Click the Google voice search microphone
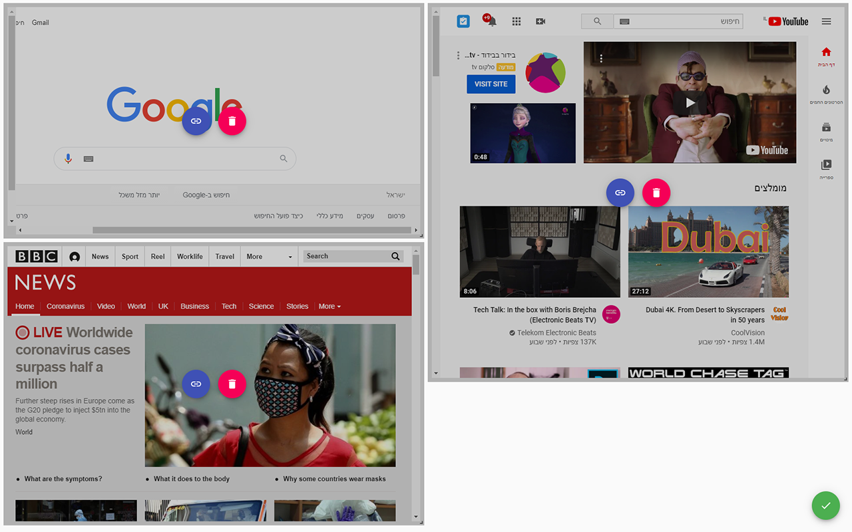This screenshot has width=852, height=532. [67, 158]
